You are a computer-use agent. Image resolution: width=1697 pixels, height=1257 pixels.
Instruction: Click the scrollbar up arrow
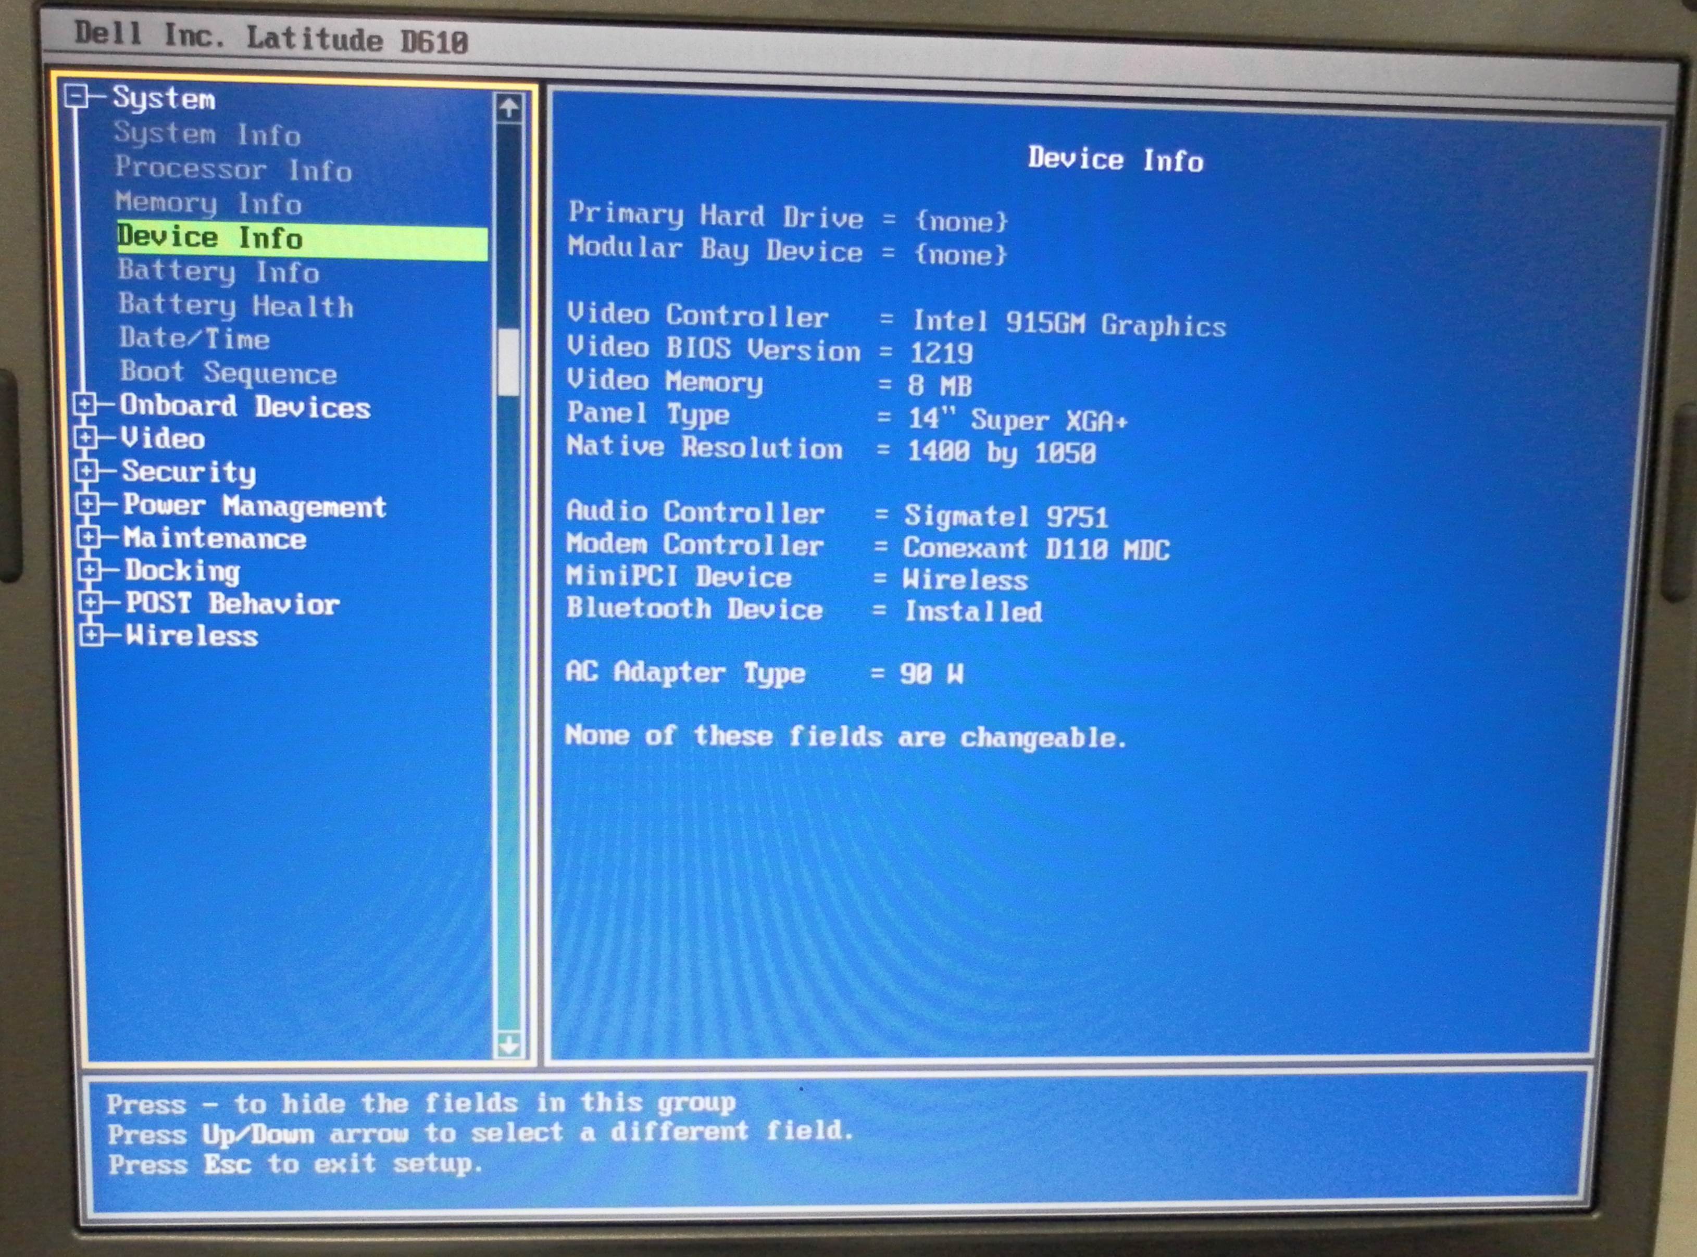click(x=509, y=107)
